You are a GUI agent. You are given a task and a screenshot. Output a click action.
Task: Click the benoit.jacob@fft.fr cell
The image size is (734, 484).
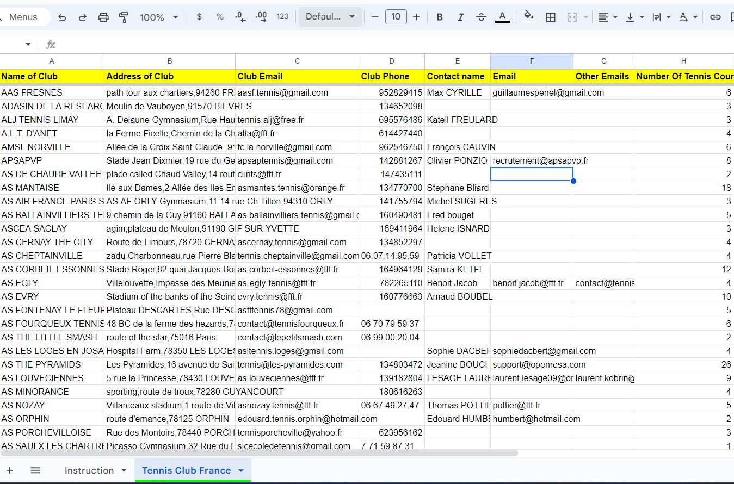pyautogui.click(x=532, y=283)
